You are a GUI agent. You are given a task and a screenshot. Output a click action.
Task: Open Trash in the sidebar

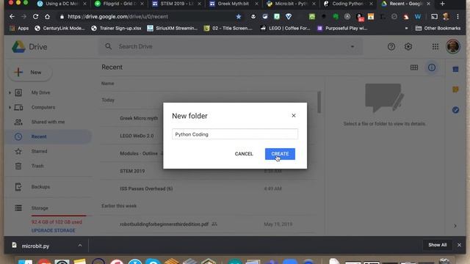[x=37, y=166]
